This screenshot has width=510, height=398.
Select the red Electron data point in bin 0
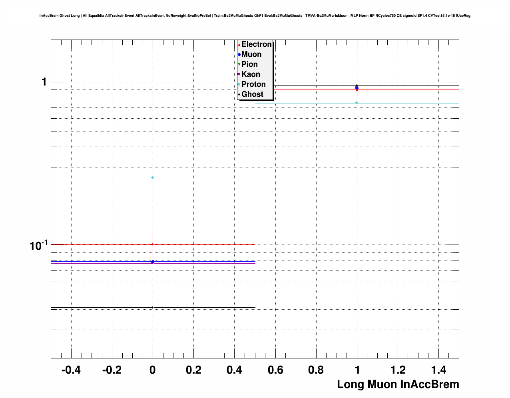(153, 244)
